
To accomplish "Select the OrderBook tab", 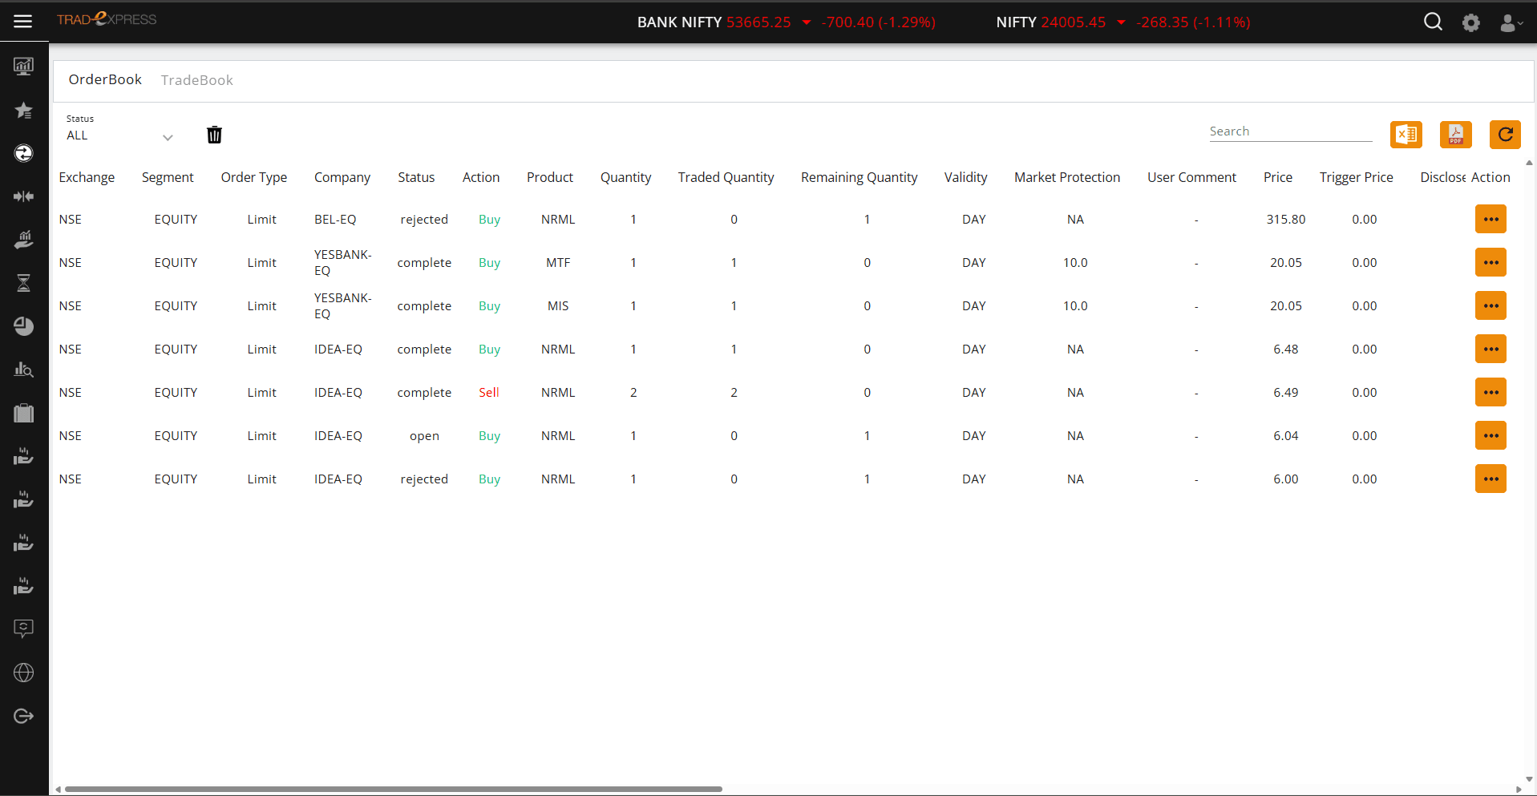I will click(105, 79).
